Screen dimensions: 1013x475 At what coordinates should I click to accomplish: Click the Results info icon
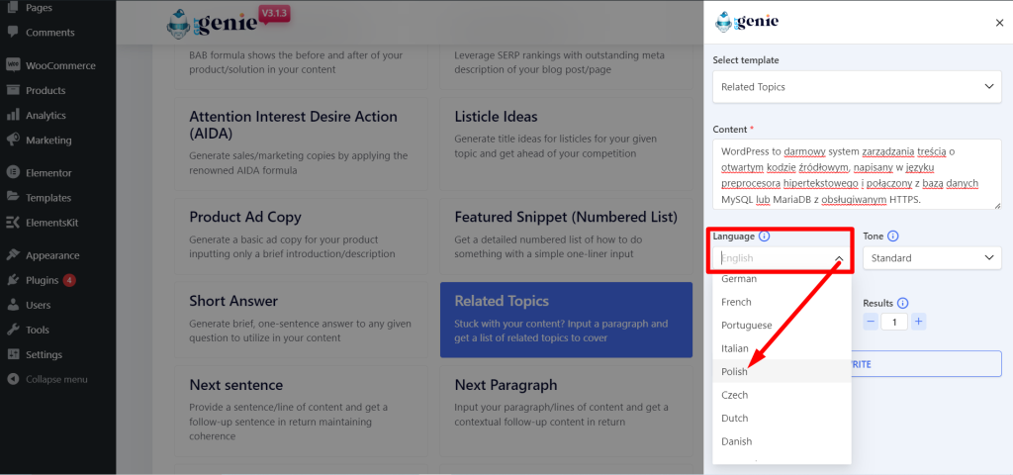pos(902,303)
